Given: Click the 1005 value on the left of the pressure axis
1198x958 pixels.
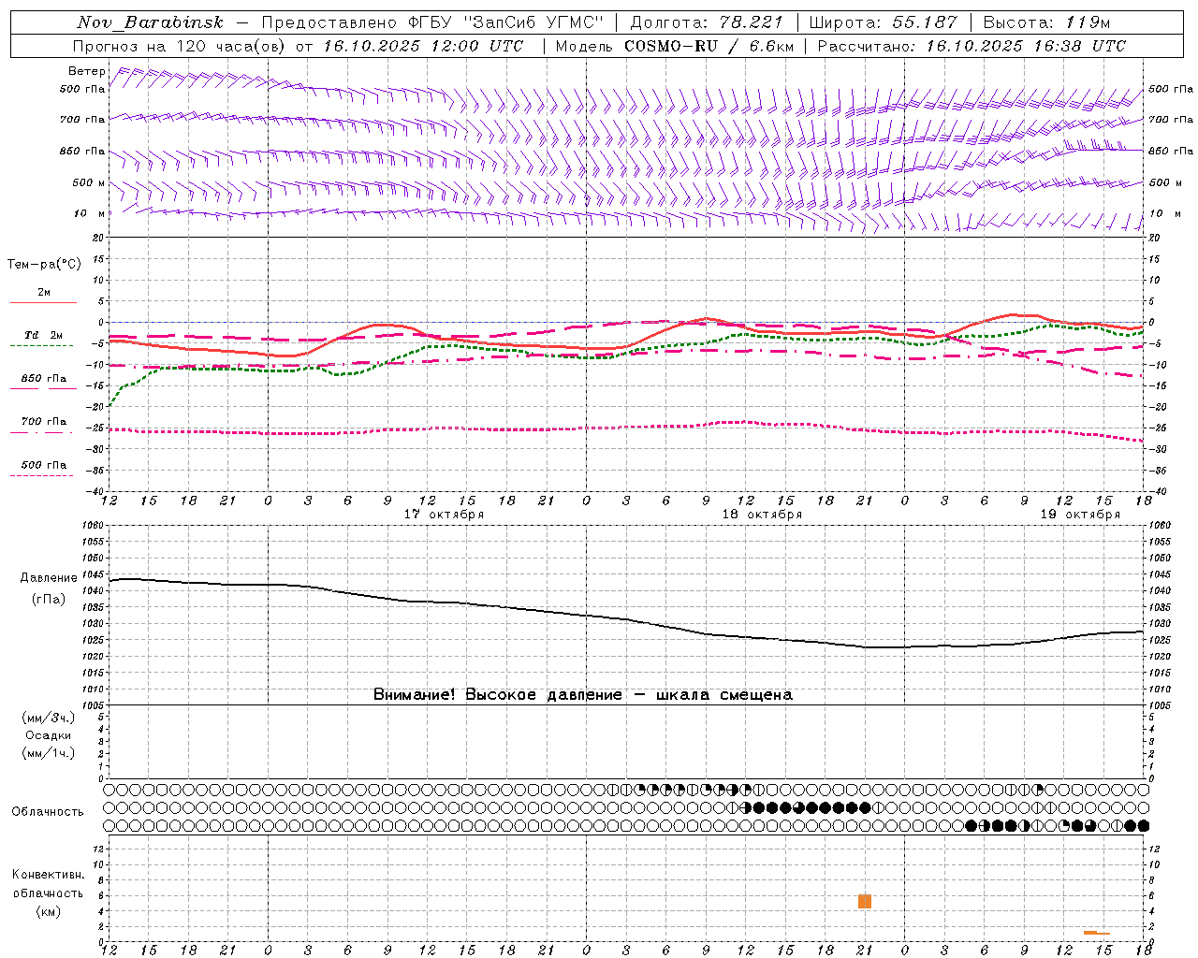Looking at the screenshot, I should [x=94, y=705].
